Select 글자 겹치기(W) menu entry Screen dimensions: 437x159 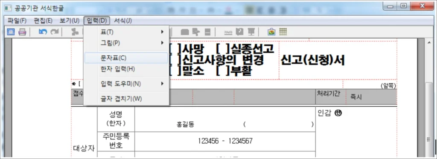pyautogui.click(x=126, y=99)
